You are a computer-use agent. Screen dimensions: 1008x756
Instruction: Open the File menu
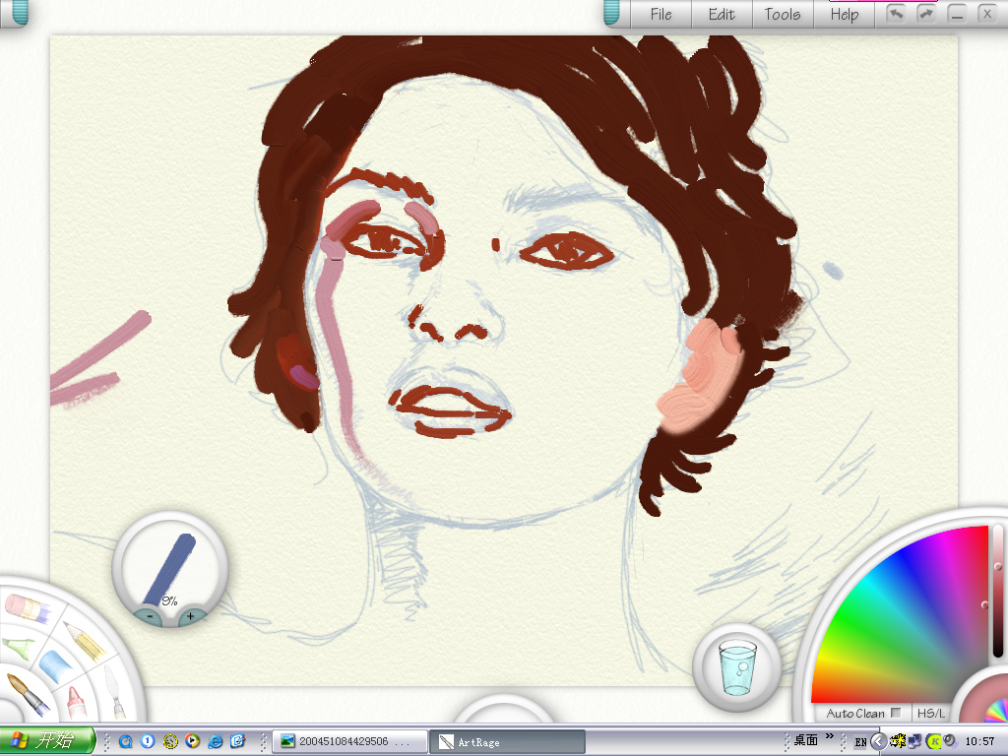coord(661,14)
